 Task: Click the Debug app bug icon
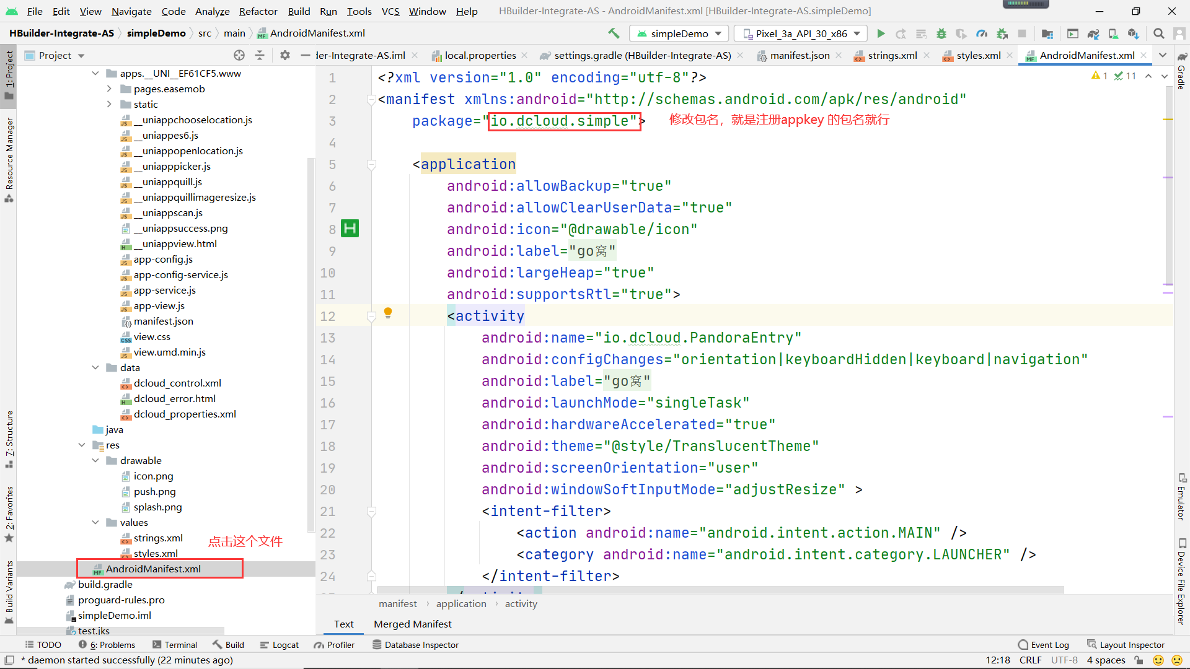[941, 33]
